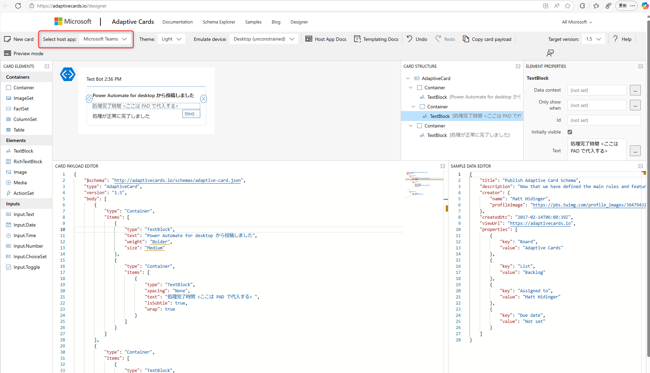650x373 pixels.
Task: Click the move handle on the selected TextBlock
Action: (89, 99)
